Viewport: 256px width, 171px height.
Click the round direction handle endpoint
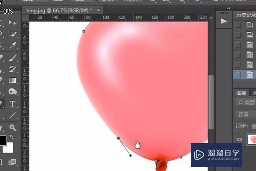131,156
